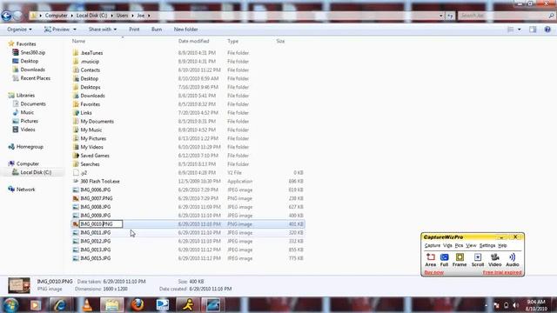Click the Search Joe input field
557x313 pixels.
[506, 16]
